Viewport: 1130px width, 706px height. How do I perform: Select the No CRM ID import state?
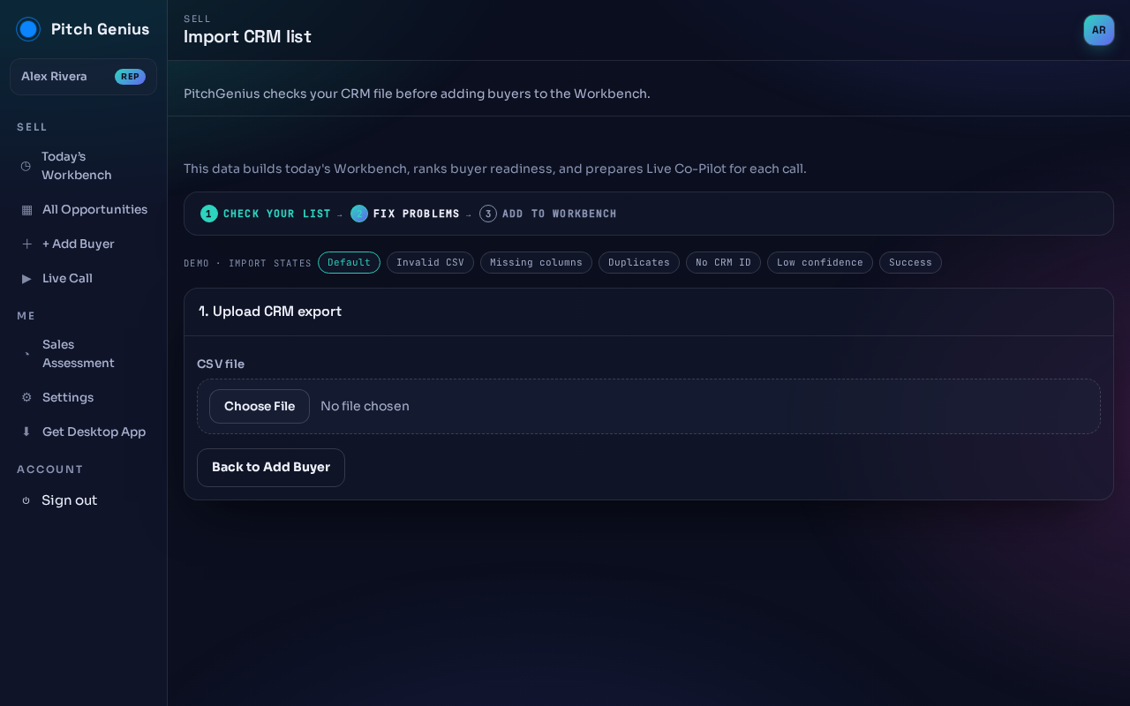coord(723,263)
